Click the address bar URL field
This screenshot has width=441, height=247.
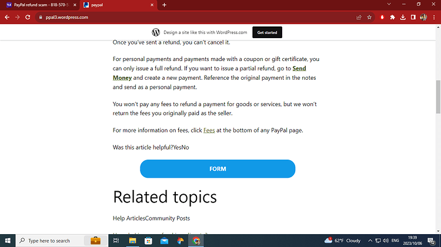point(197,17)
